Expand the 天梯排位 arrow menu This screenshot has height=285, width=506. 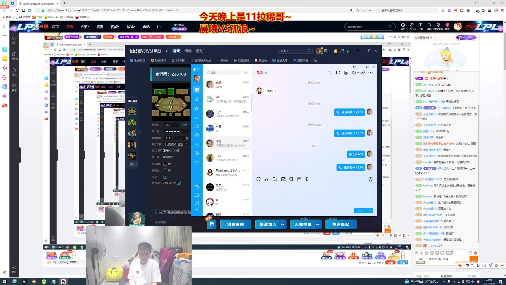[x=318, y=224]
